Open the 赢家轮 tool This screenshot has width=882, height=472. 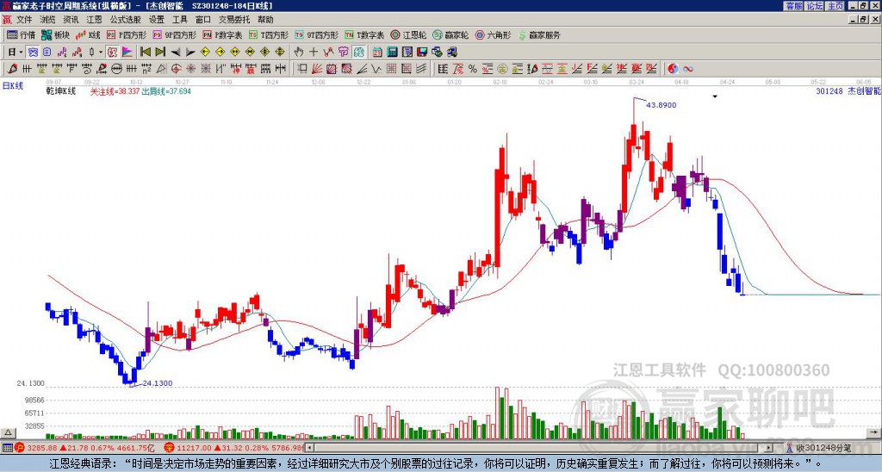click(x=451, y=34)
